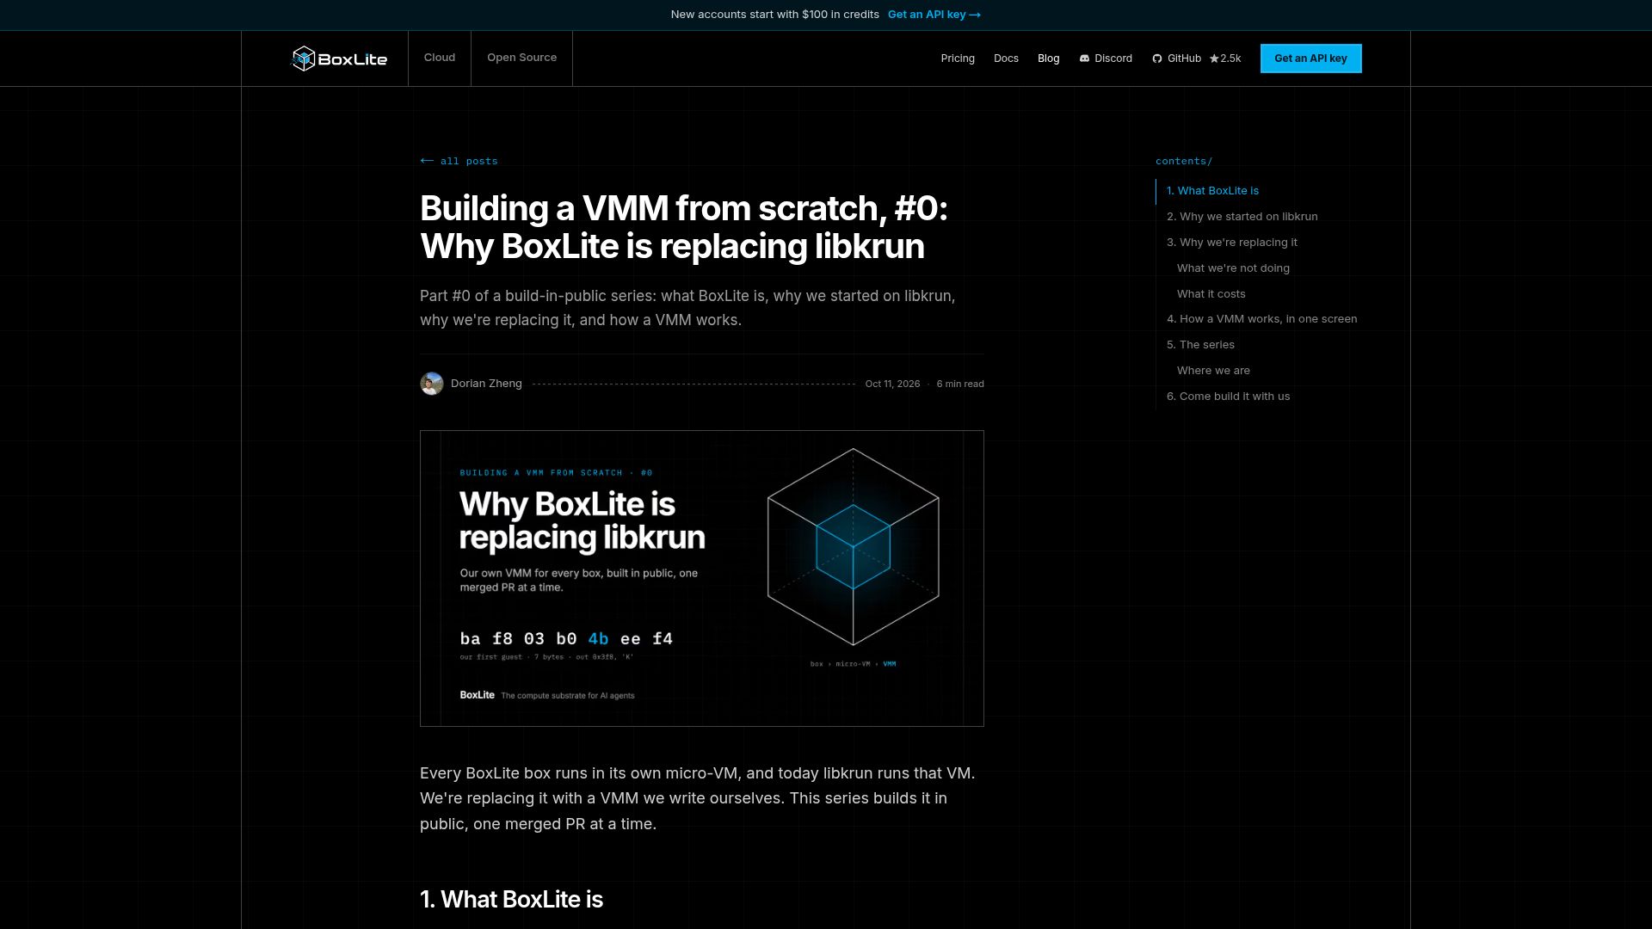Click the 6 min read label
This screenshot has height=929, width=1652.
pos(960,384)
